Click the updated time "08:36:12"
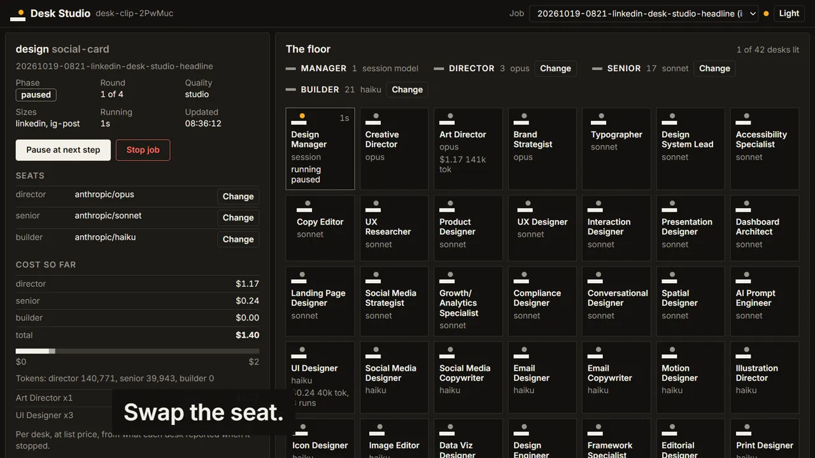The width and height of the screenshot is (815, 458). (203, 123)
